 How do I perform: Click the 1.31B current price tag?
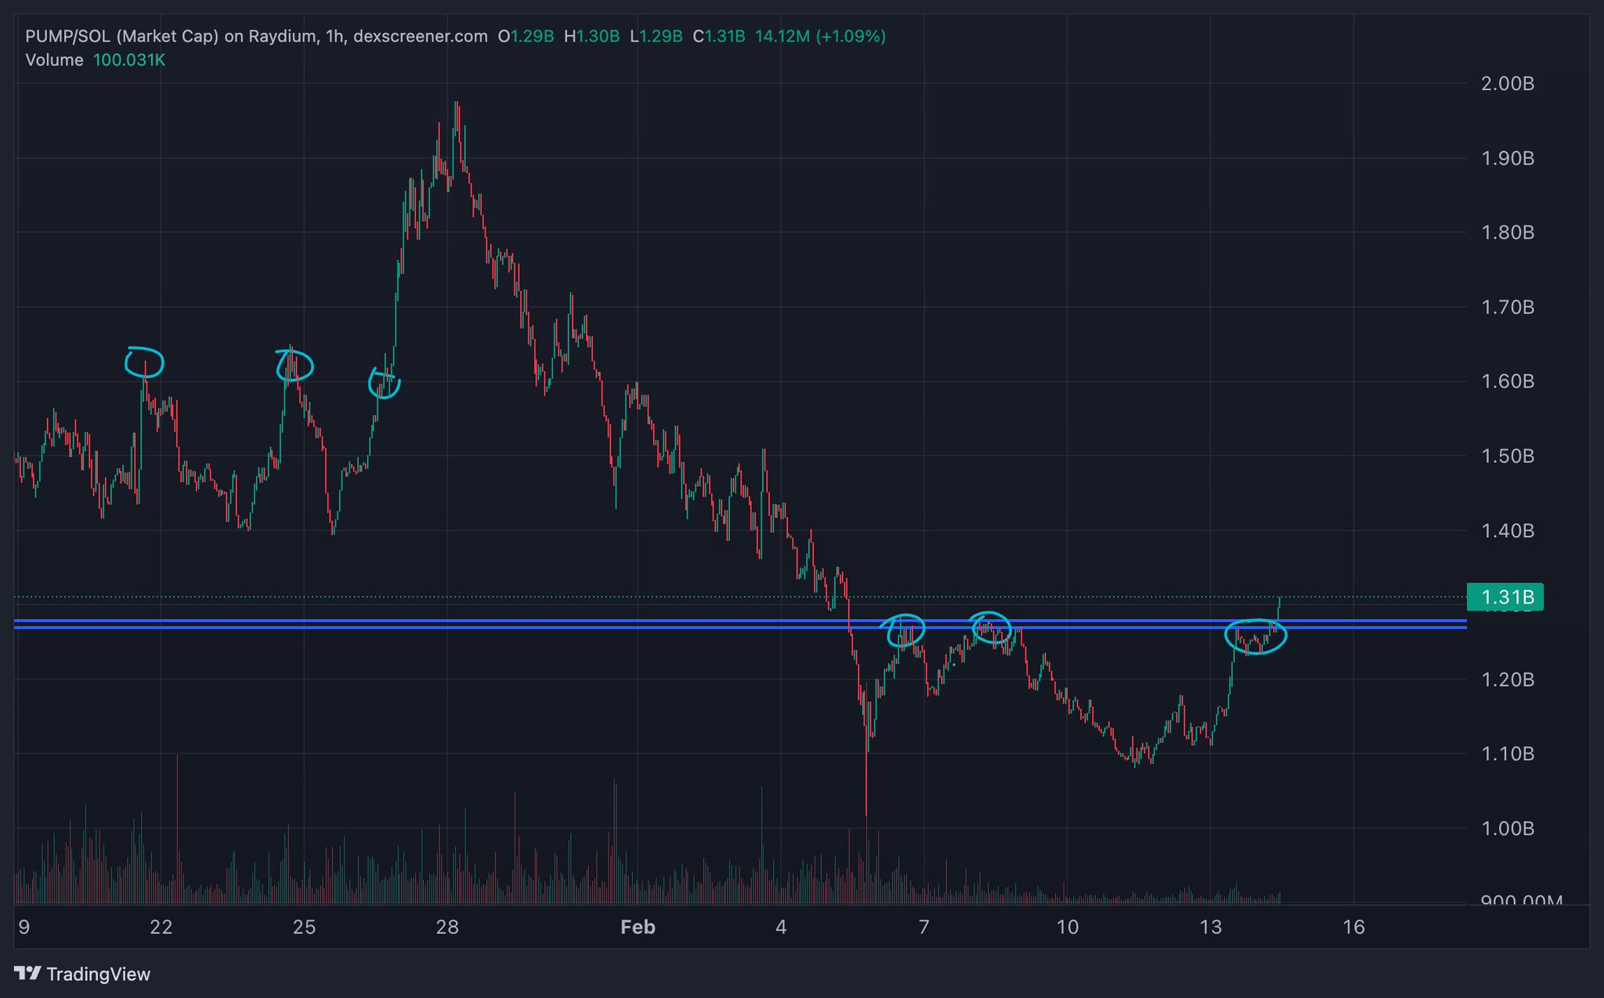tap(1504, 598)
